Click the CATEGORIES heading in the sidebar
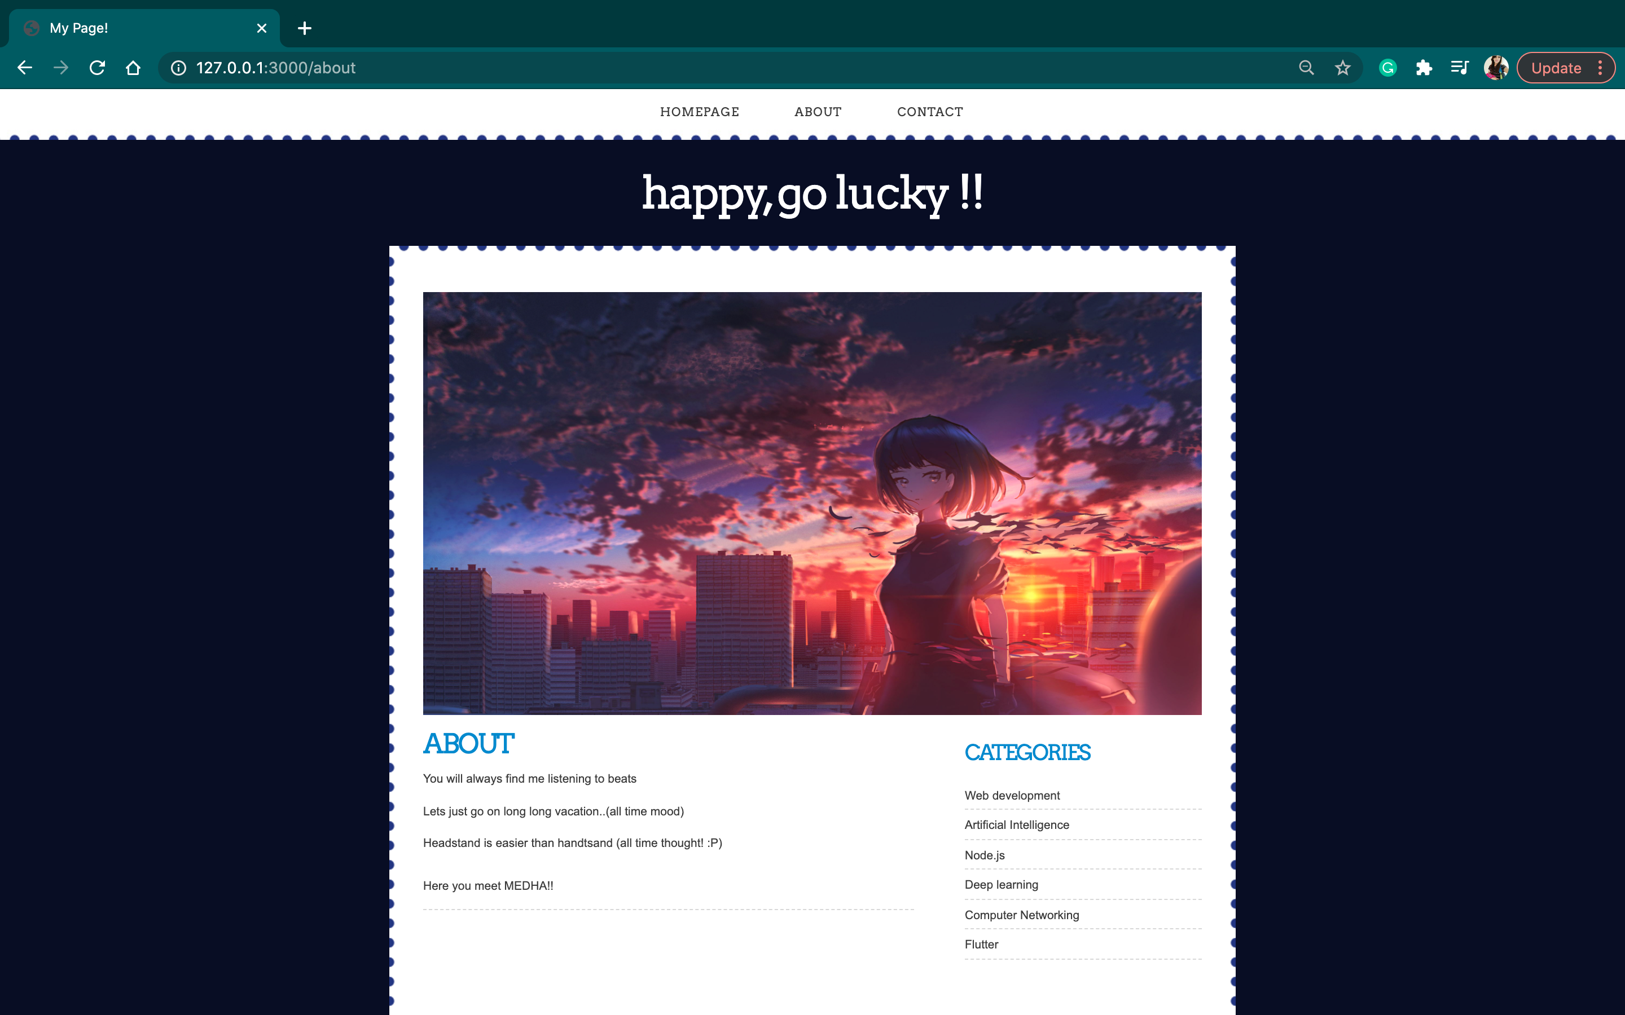The image size is (1625, 1015). (x=1027, y=753)
